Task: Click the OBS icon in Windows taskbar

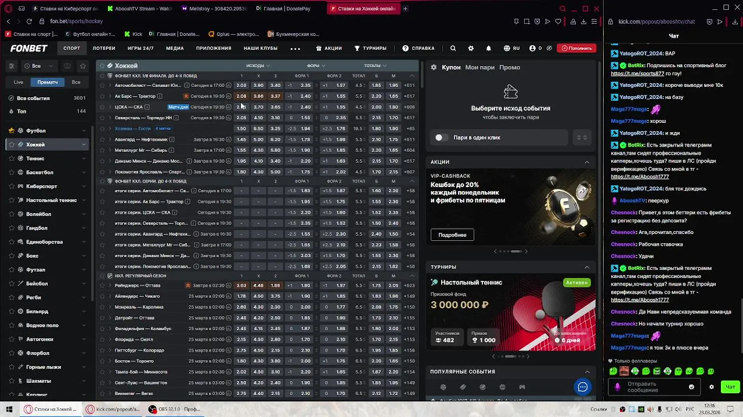Action: (152, 409)
